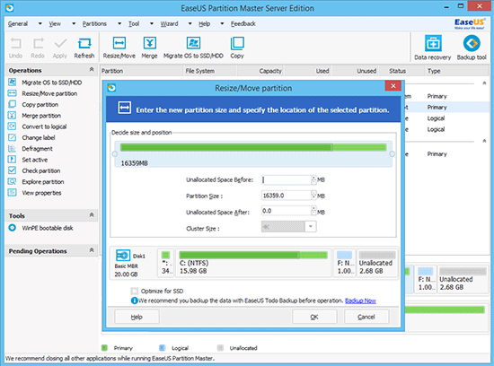The height and width of the screenshot is (366, 494).
Task: Open the Tool menu dropdown arrow
Action: [x=152, y=23]
